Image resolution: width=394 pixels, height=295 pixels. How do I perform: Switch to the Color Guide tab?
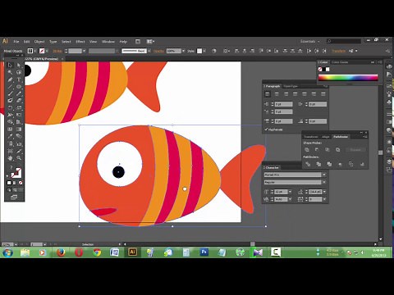[340, 62]
